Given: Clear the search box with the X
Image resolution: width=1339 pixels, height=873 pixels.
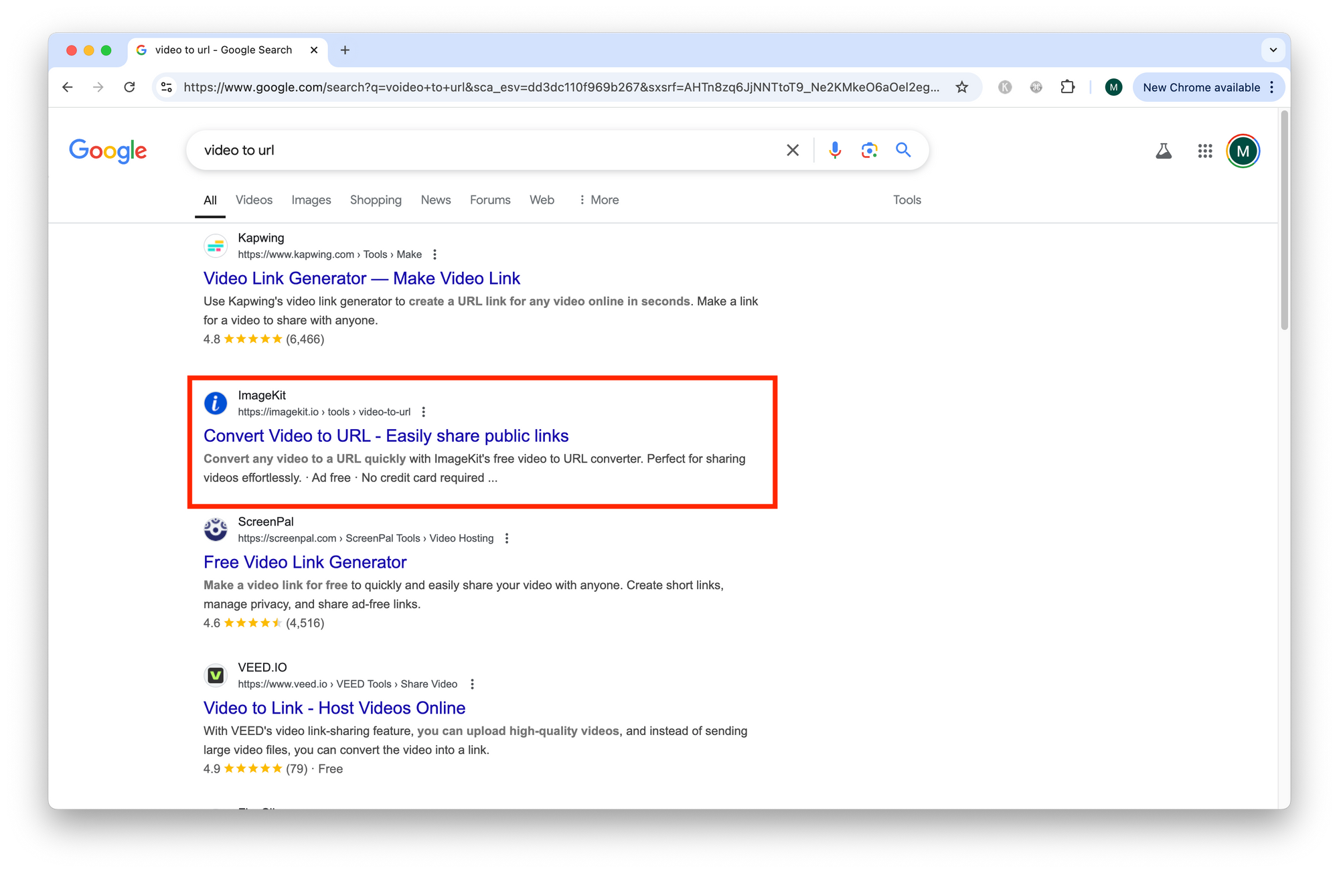Looking at the screenshot, I should [x=793, y=150].
